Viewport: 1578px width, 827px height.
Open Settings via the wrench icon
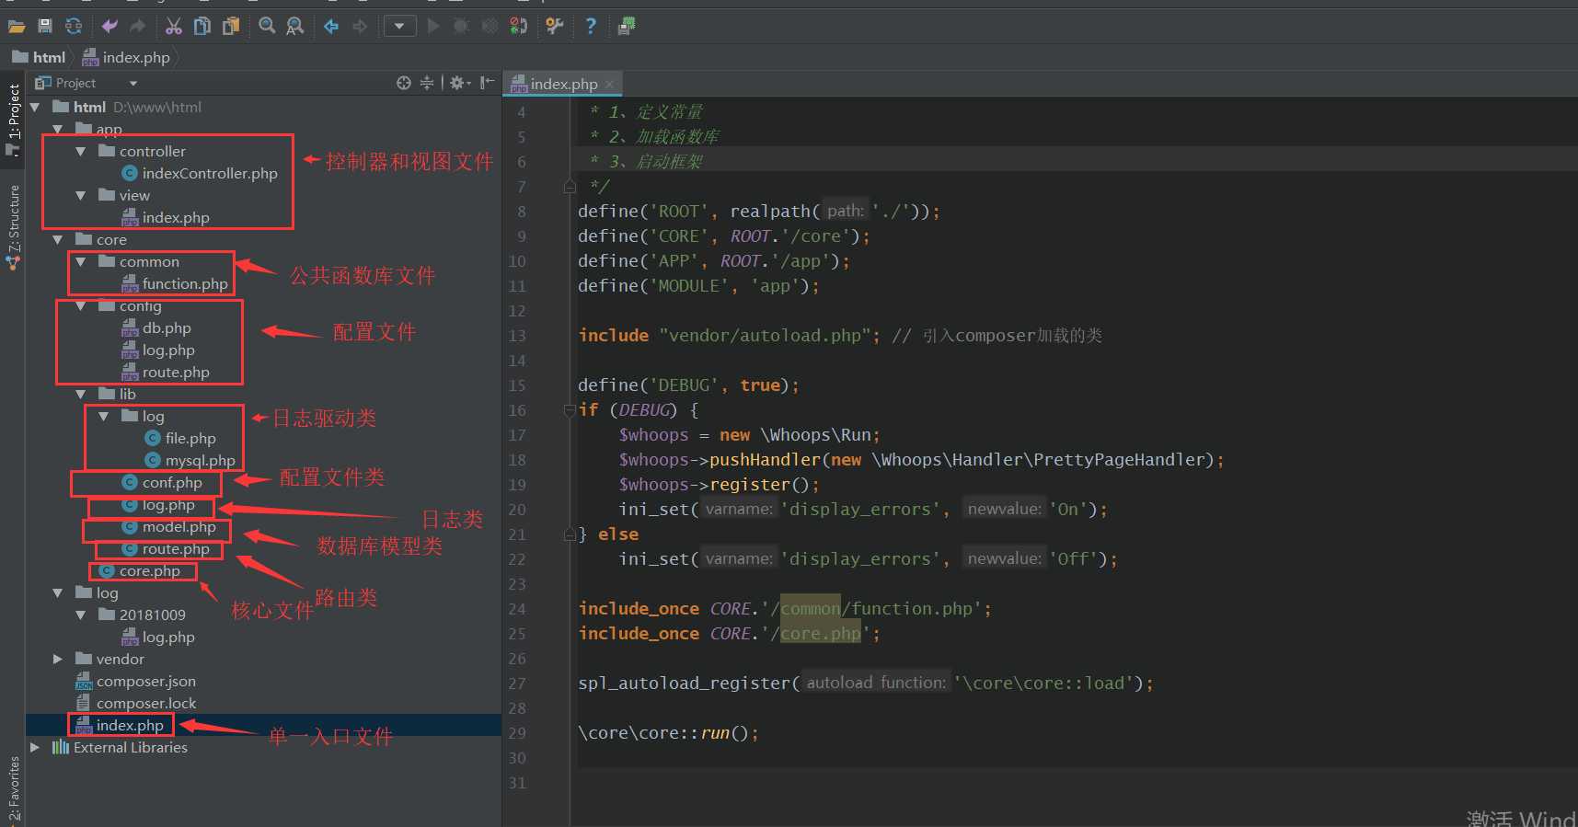pos(554,27)
